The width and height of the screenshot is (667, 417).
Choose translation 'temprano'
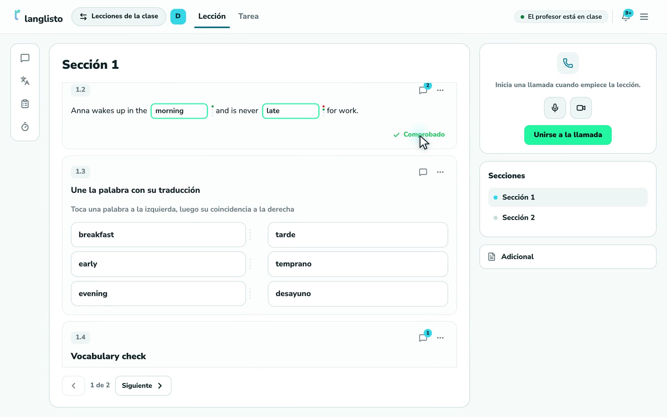tap(358, 264)
